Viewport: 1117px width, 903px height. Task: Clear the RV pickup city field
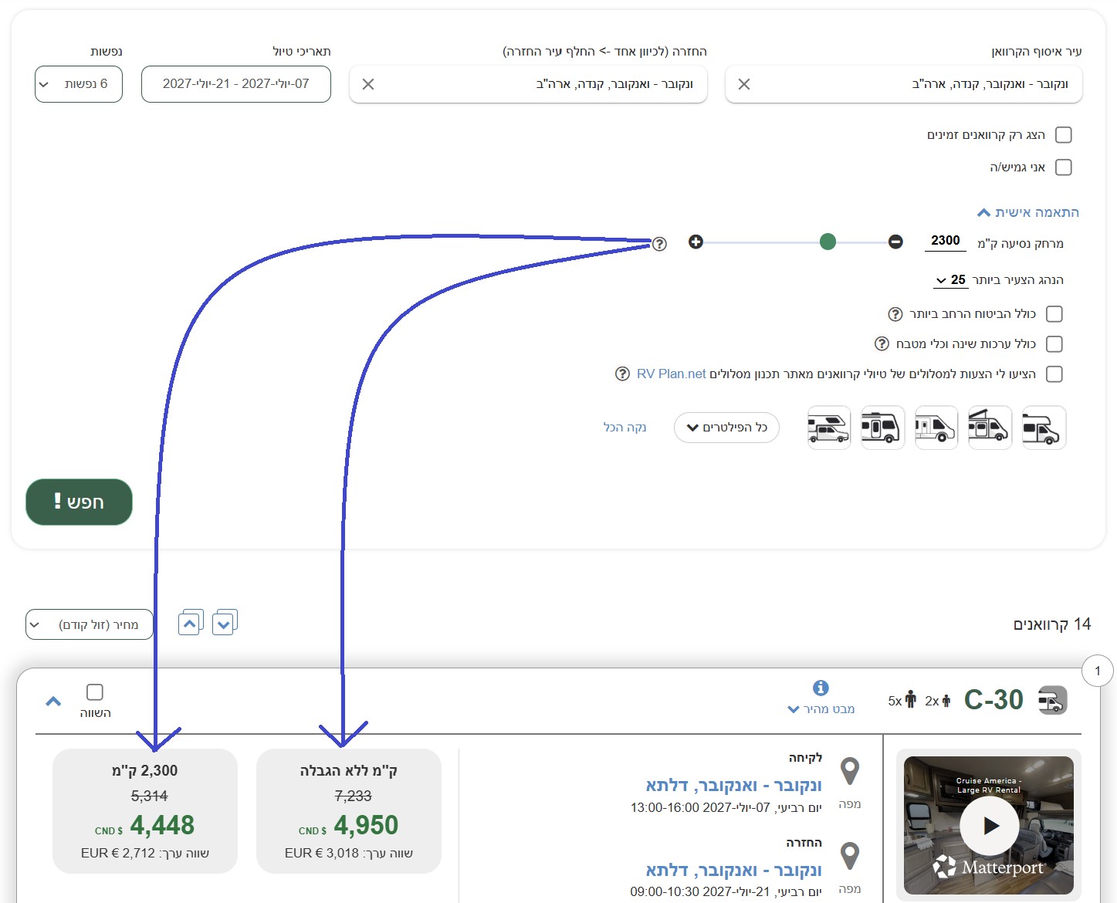point(744,84)
